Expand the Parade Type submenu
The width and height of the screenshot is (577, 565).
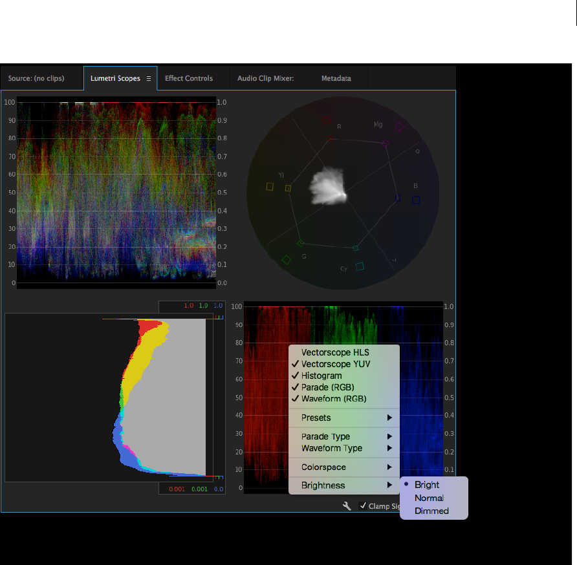tap(344, 436)
